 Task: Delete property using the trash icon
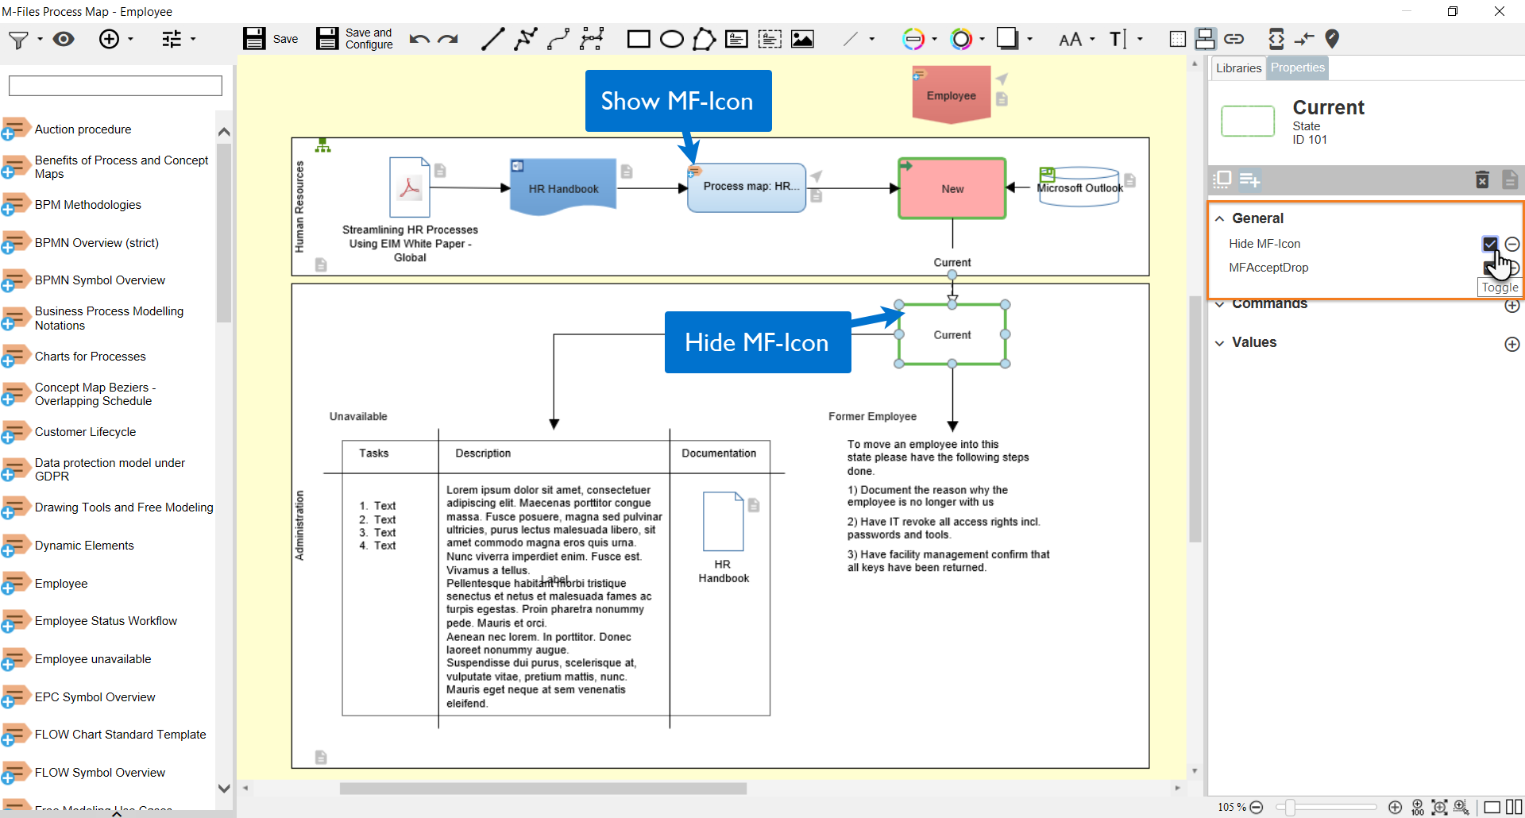click(1482, 179)
